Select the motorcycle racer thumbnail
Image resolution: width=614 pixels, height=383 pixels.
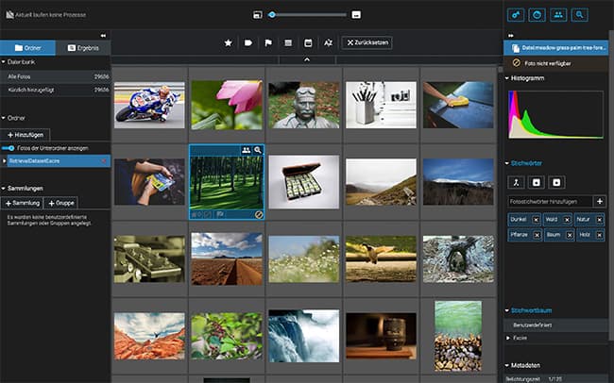pos(149,106)
